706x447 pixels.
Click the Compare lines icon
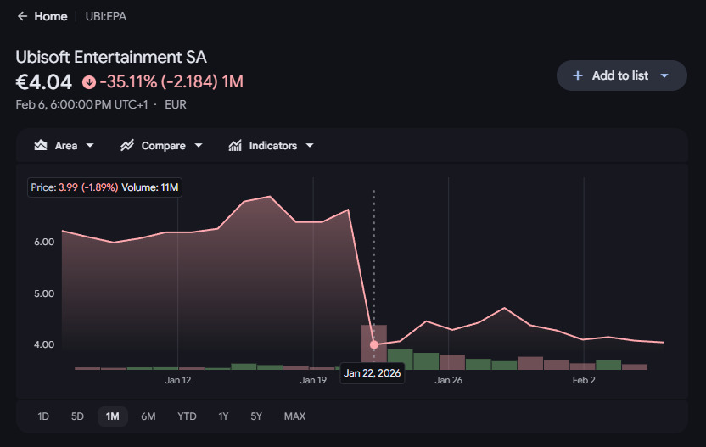click(127, 145)
